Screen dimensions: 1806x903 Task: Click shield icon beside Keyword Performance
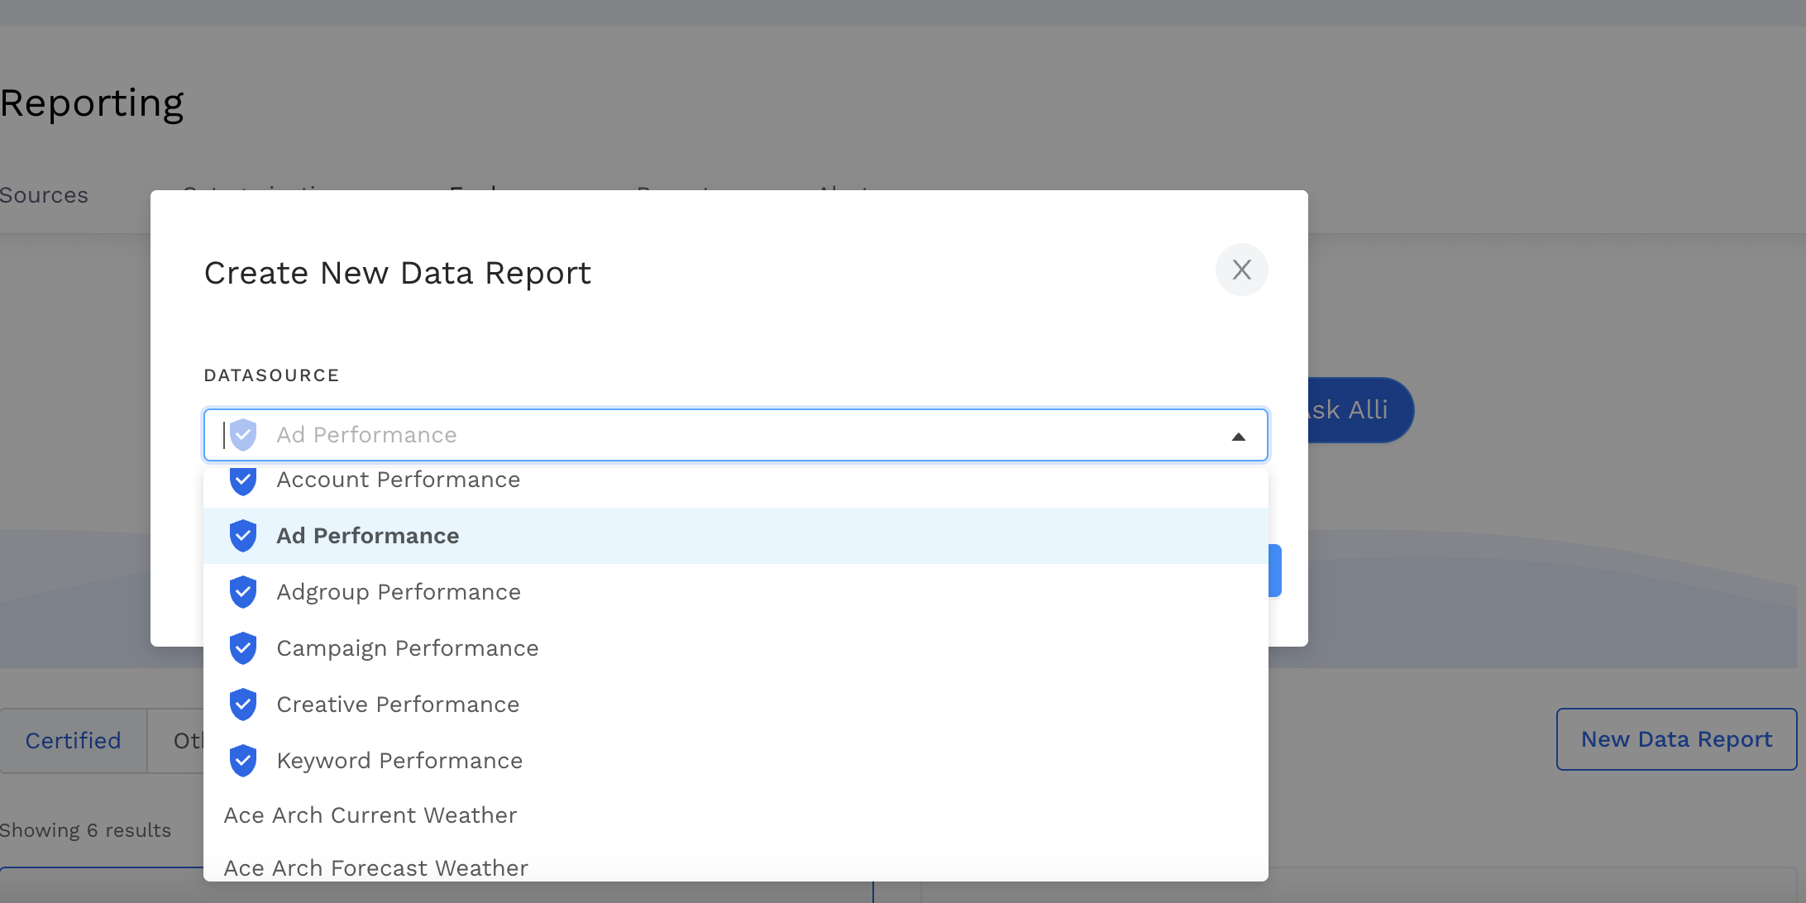(243, 761)
